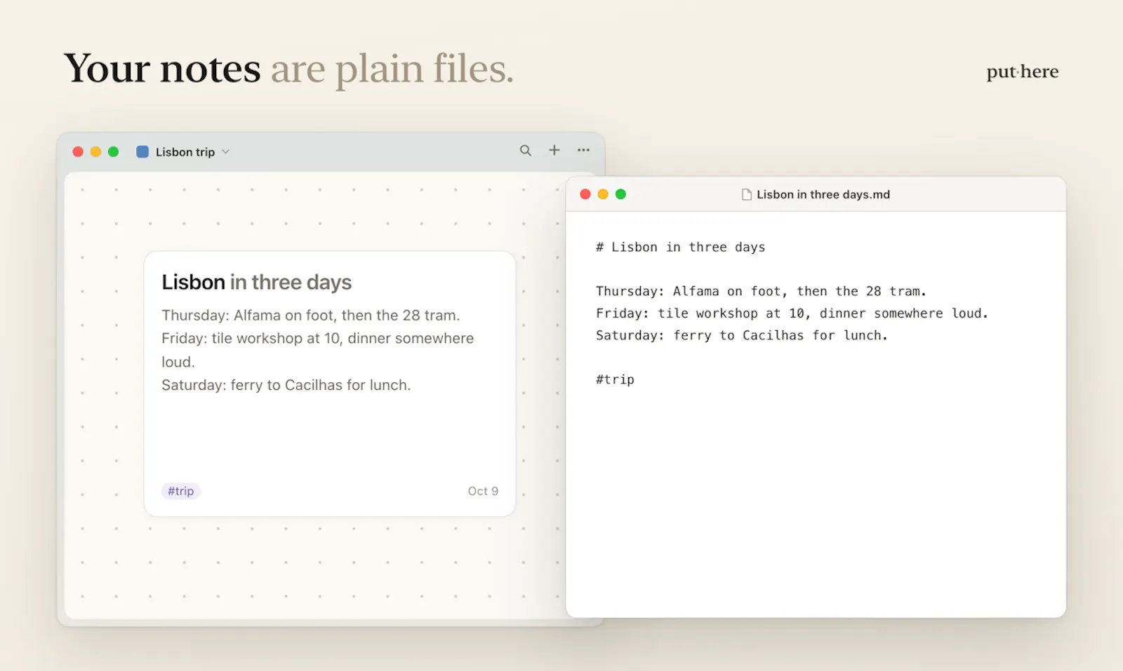
Task: Click the 'Saturday: ferry to Cacilhas' line in card
Action: point(286,385)
